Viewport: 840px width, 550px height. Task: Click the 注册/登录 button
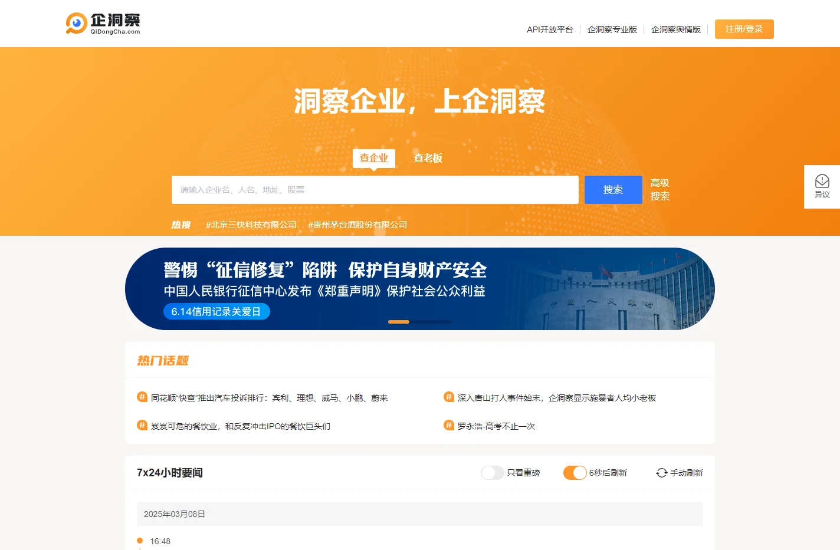(744, 29)
